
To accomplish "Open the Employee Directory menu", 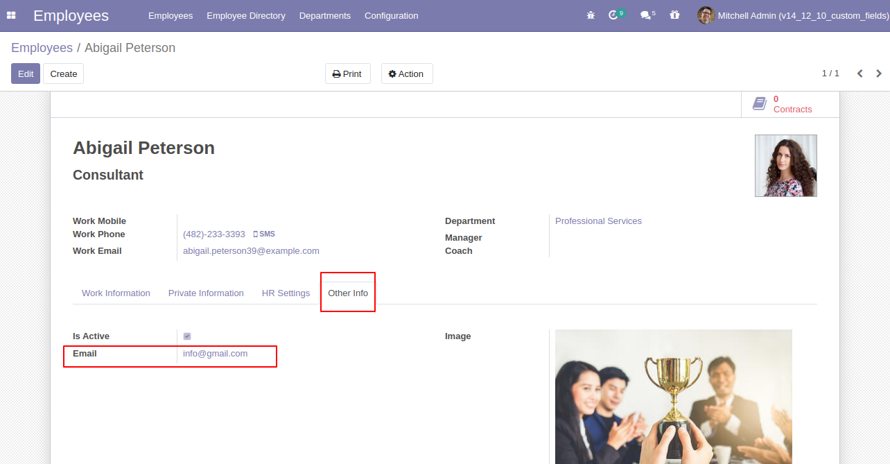I will [246, 15].
